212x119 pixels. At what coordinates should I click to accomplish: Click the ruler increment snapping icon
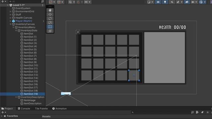coord(86,2)
